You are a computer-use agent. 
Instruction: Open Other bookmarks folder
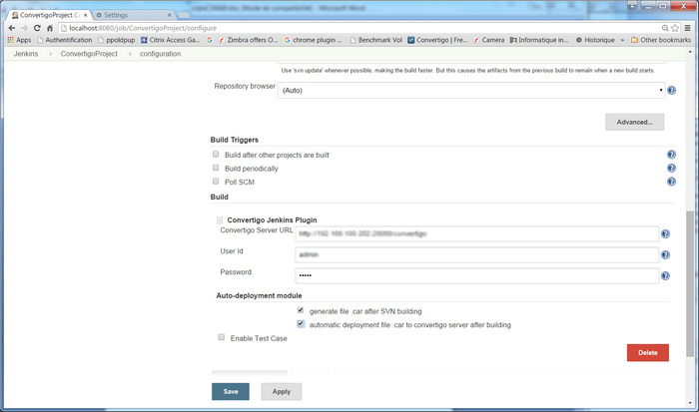click(x=661, y=40)
